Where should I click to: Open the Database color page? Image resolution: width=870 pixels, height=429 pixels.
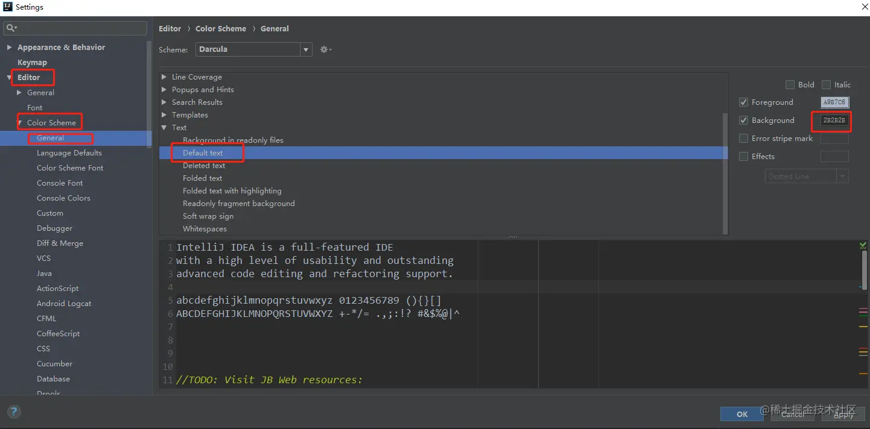(53, 379)
